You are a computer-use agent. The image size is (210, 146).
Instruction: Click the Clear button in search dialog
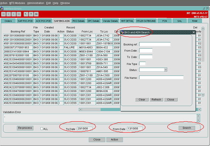142,100
